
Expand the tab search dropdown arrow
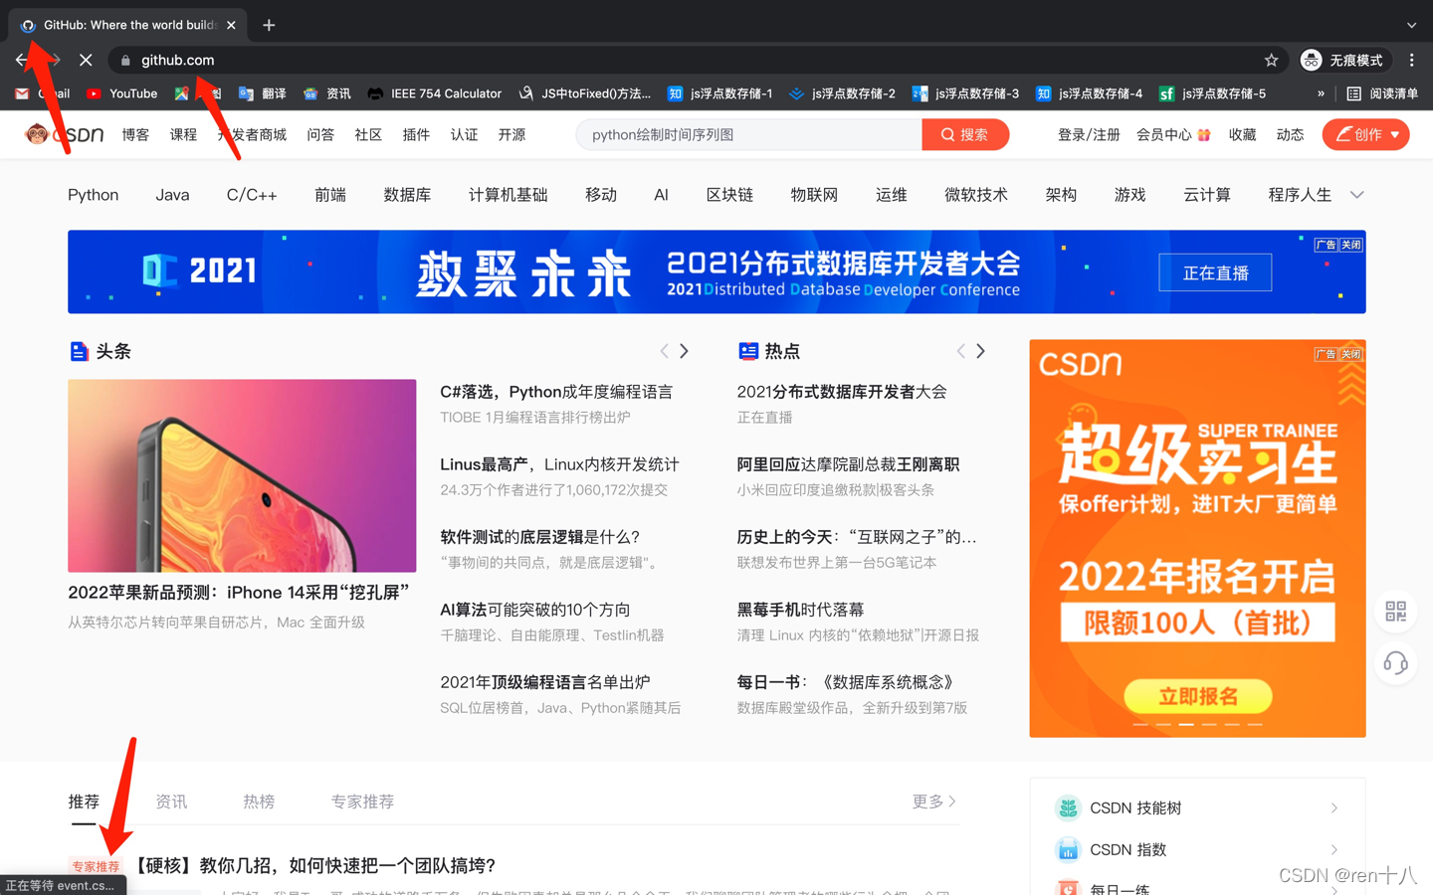1411,25
